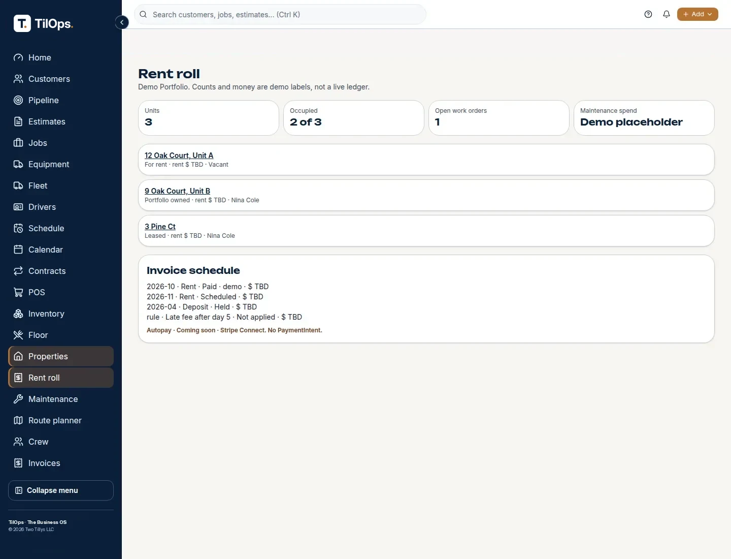
Task: Click the Pipeline target icon
Action: click(18, 100)
